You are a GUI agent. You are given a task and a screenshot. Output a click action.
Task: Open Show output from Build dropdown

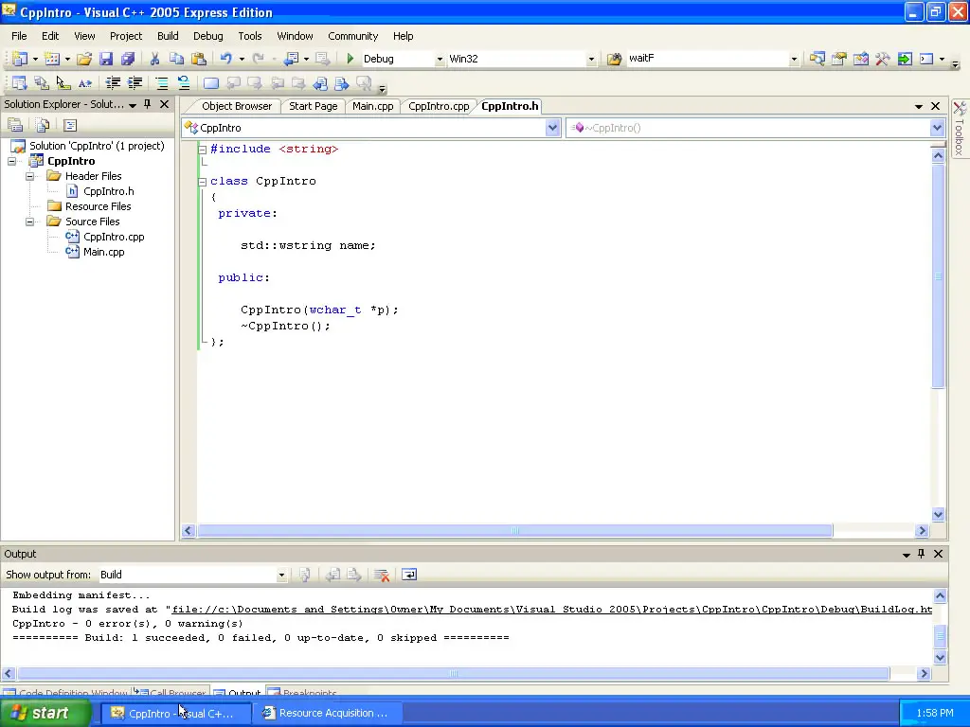pyautogui.click(x=281, y=575)
